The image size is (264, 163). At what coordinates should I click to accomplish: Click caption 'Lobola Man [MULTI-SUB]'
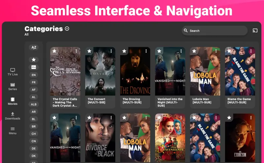[202, 101]
